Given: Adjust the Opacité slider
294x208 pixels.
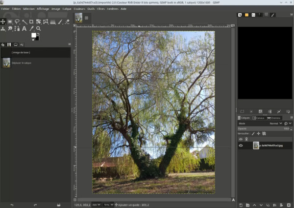Looking at the screenshot, I should tap(264, 128).
